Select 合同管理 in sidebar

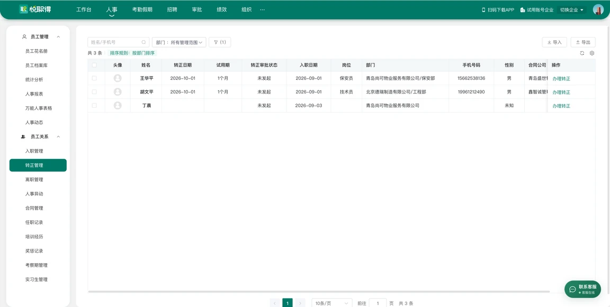38,208
